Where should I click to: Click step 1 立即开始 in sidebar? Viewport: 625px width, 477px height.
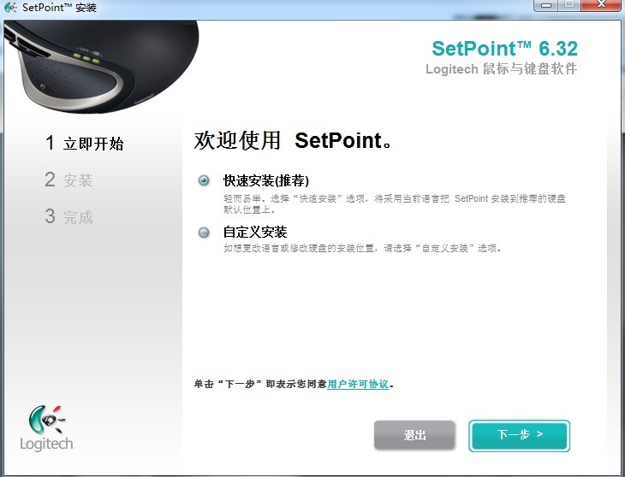pos(84,144)
